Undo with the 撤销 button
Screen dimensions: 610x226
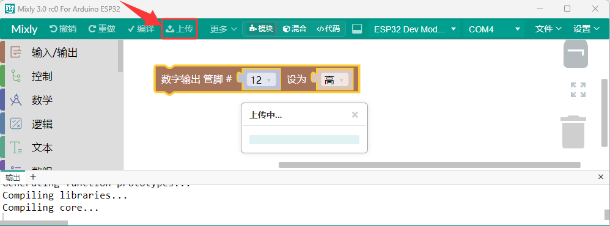(62, 29)
